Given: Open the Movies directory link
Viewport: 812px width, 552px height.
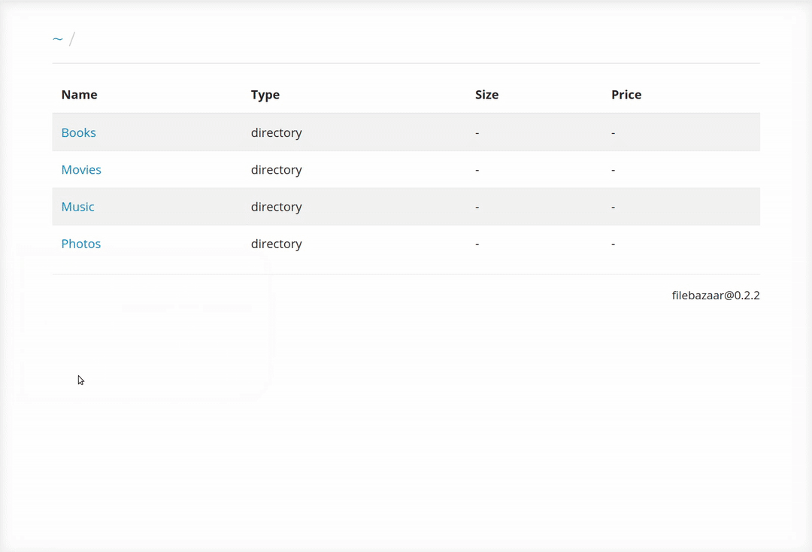Looking at the screenshot, I should [81, 169].
